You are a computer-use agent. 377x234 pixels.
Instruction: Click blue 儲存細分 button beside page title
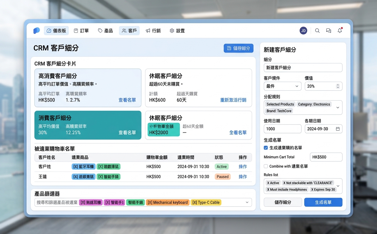238,48
